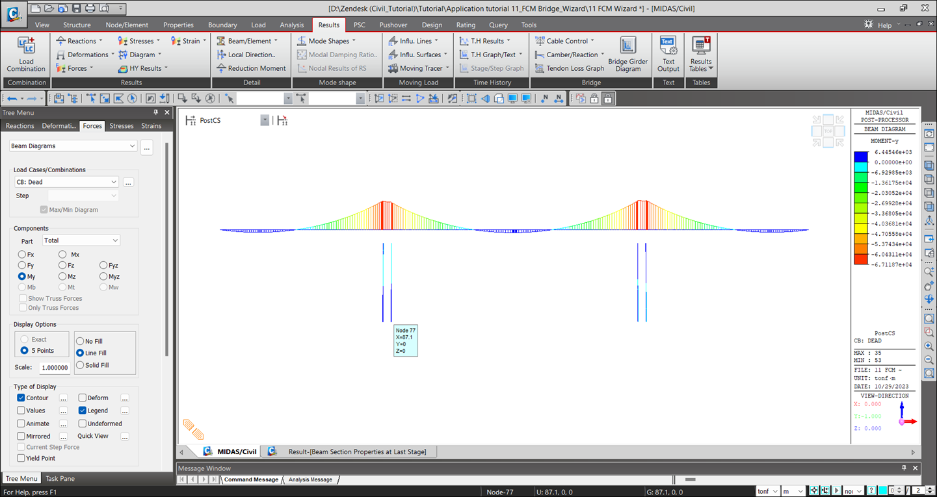Click the HY Results icon

click(124, 68)
